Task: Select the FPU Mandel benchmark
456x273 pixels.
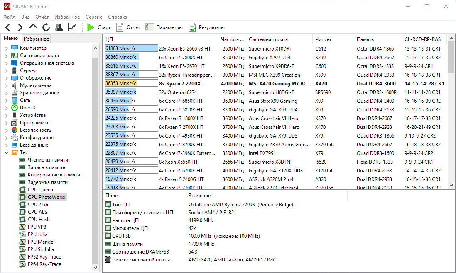Action: [x=41, y=242]
